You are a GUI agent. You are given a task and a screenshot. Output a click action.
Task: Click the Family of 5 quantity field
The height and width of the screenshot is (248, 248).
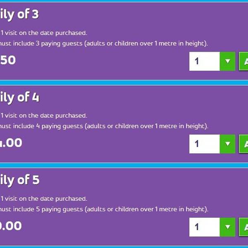point(205,227)
